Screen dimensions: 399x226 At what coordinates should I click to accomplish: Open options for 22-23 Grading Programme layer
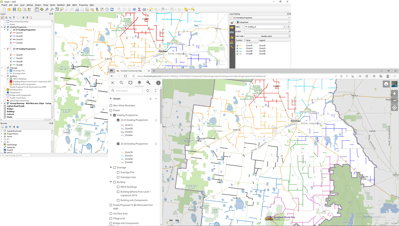tap(156, 120)
